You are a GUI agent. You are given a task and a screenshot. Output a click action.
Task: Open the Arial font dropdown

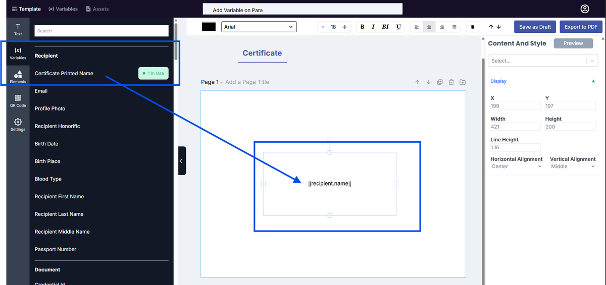click(259, 27)
